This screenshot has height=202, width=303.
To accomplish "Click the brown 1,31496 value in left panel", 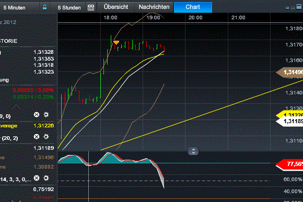I will 43,158.
